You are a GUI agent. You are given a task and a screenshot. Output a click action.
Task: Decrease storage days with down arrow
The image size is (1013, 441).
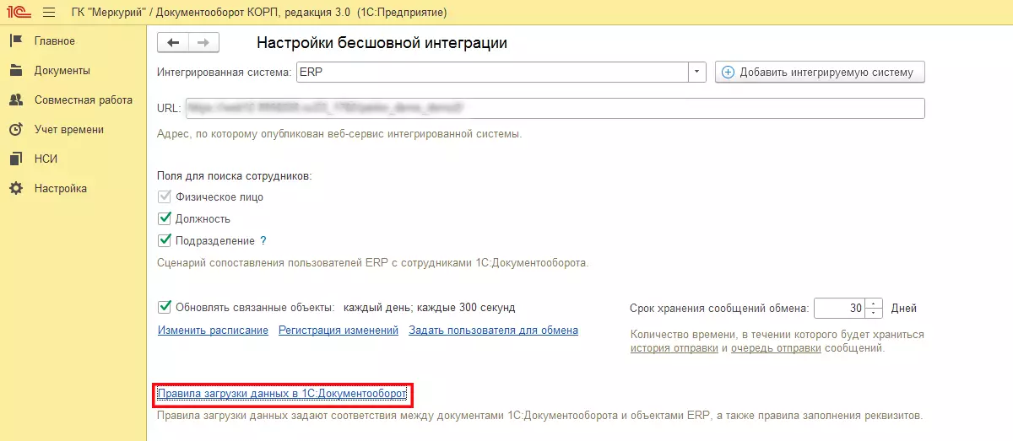coord(875,314)
